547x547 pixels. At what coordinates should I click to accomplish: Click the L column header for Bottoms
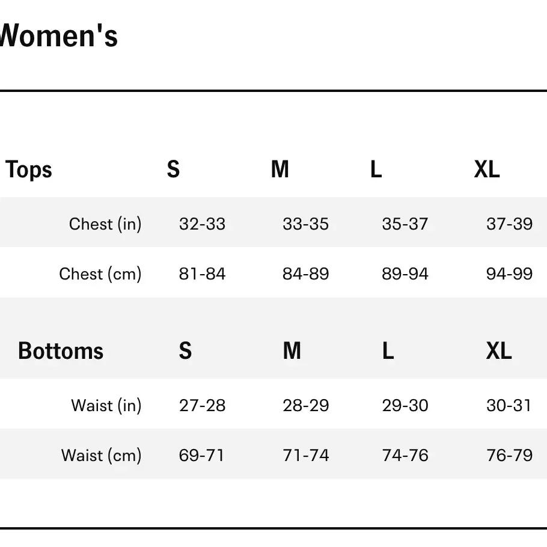388,351
